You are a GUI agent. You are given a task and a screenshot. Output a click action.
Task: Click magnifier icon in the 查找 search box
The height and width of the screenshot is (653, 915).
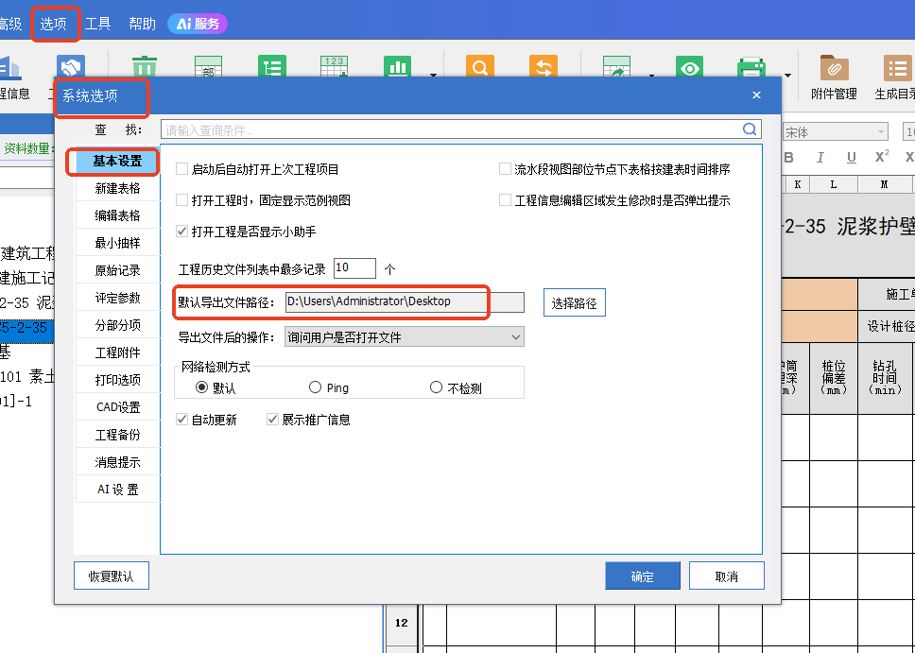(x=750, y=129)
